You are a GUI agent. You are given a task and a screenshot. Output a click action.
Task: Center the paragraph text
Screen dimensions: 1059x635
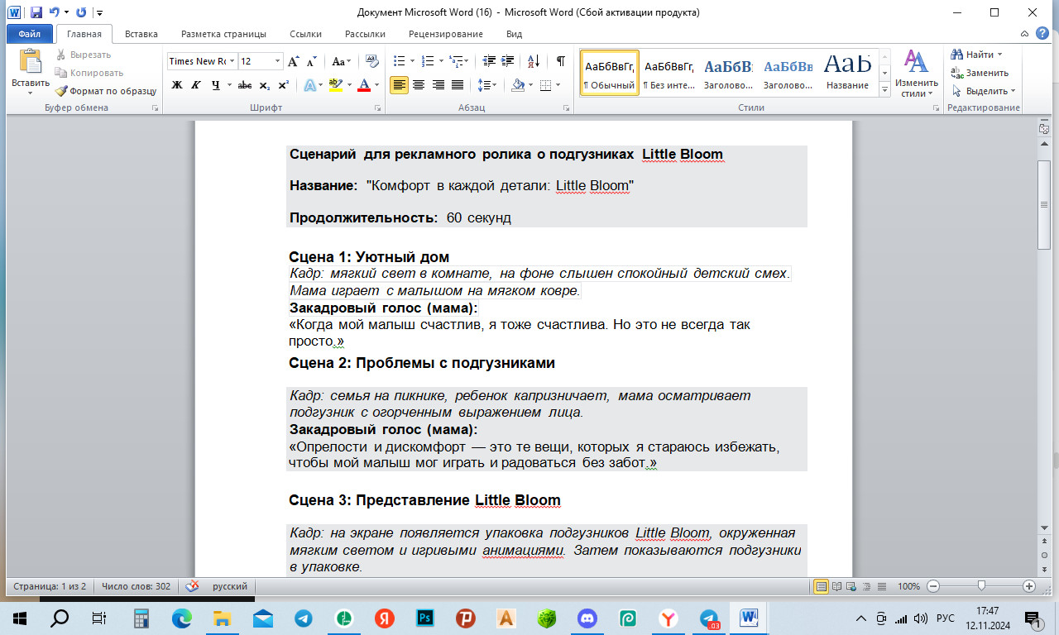419,84
